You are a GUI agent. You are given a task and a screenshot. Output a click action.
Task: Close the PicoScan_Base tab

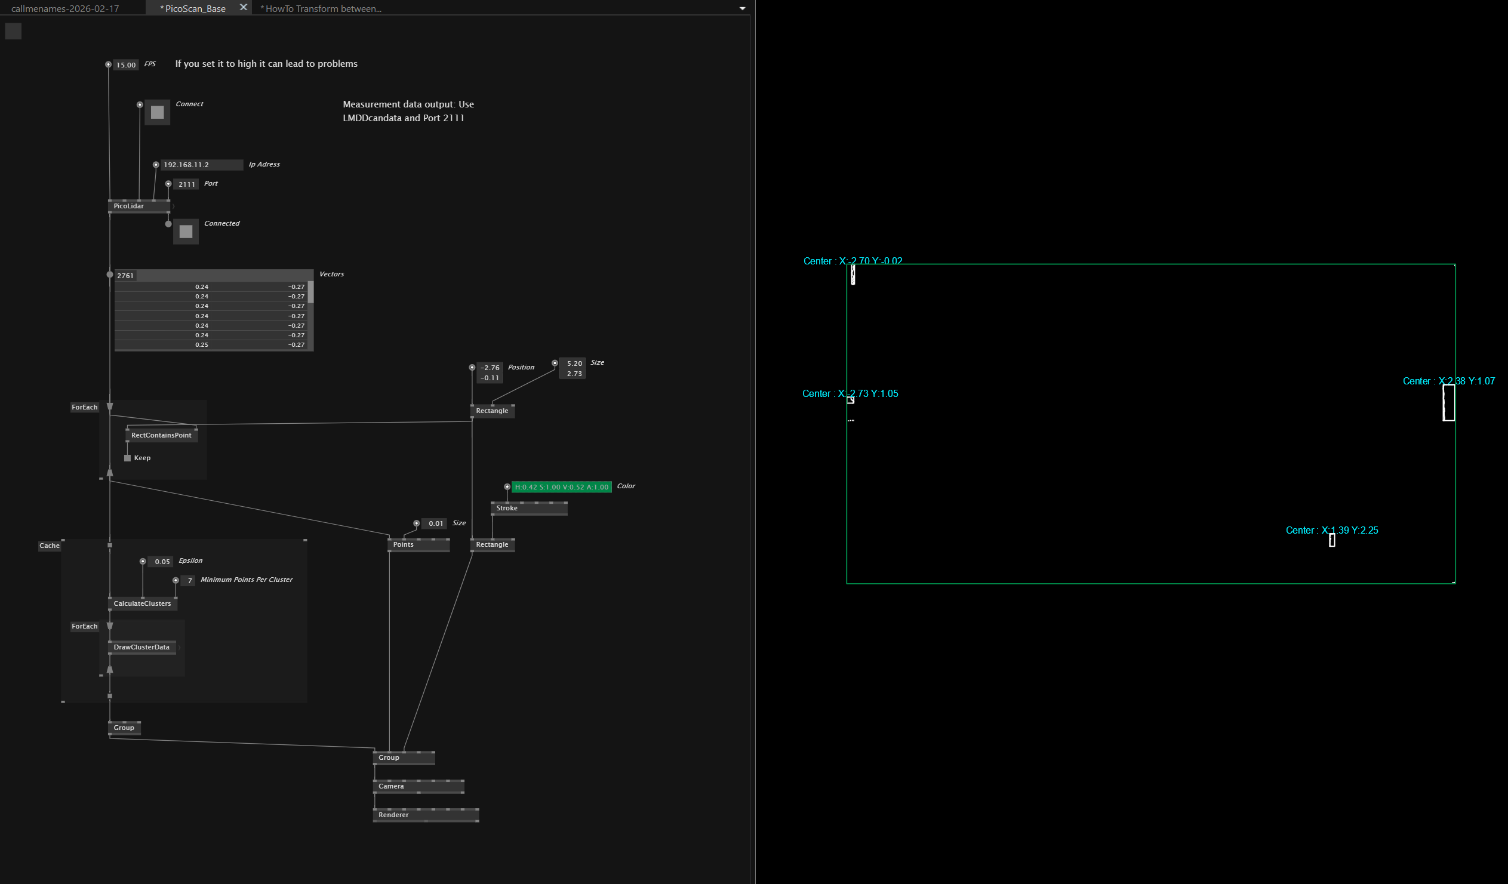(x=243, y=8)
